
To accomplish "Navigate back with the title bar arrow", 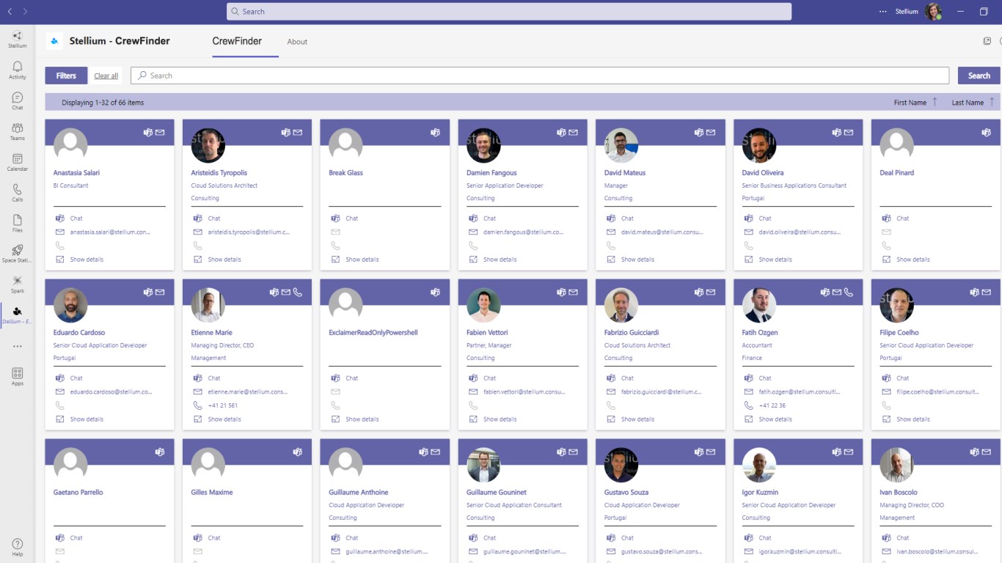I will coord(10,12).
